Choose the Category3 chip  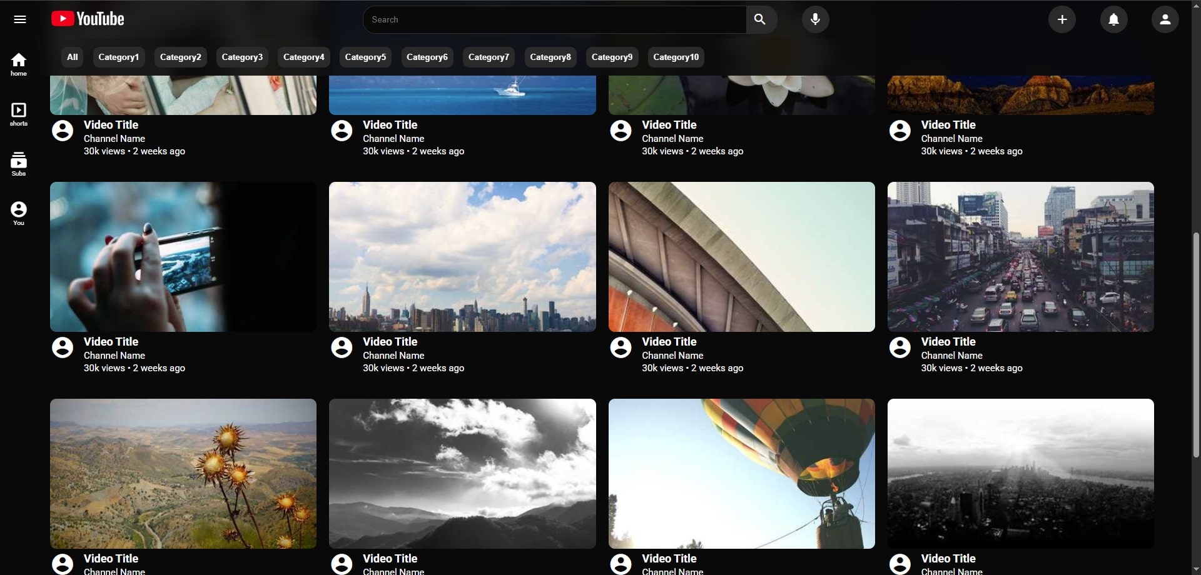[x=242, y=57]
